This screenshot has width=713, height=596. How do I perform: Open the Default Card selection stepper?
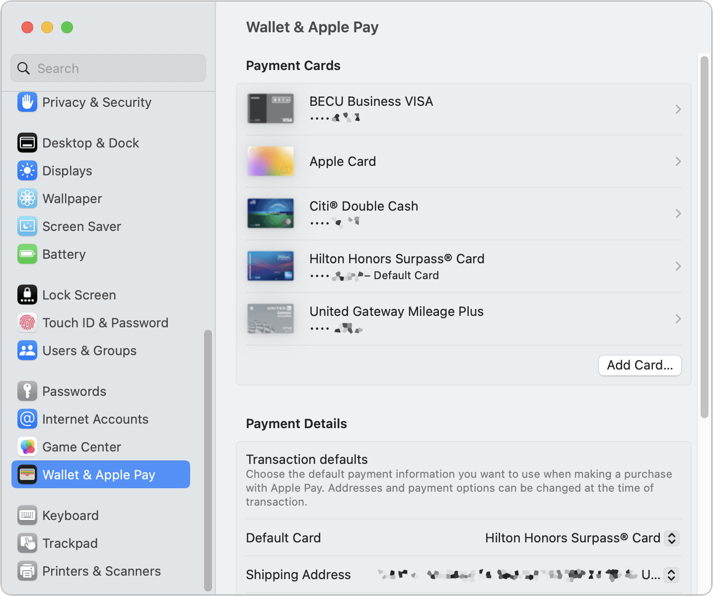(x=671, y=538)
